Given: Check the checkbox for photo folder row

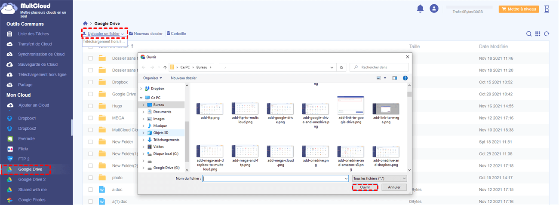Looking at the screenshot, I should click(x=91, y=177).
